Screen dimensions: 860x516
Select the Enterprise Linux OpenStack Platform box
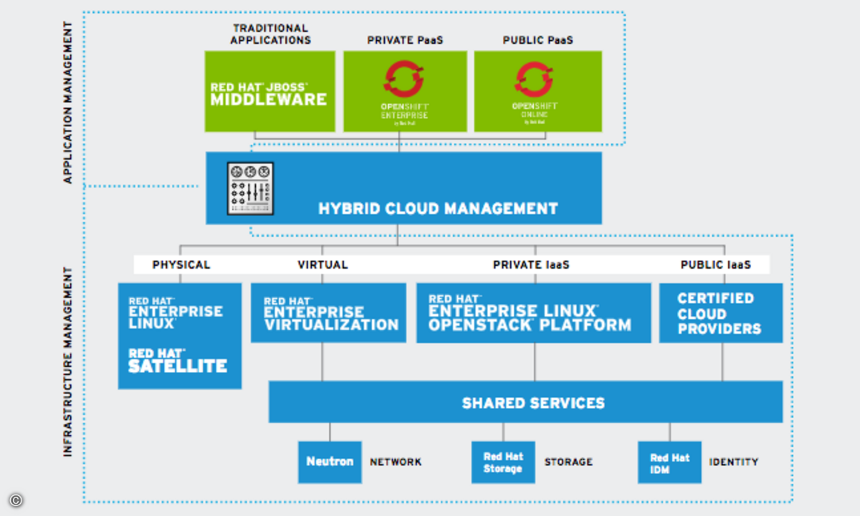click(533, 312)
